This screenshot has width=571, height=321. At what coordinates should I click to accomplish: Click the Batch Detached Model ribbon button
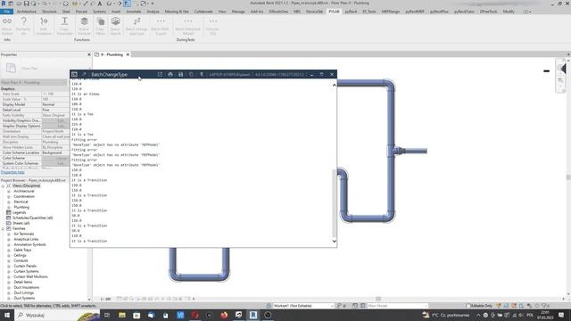pos(187,26)
